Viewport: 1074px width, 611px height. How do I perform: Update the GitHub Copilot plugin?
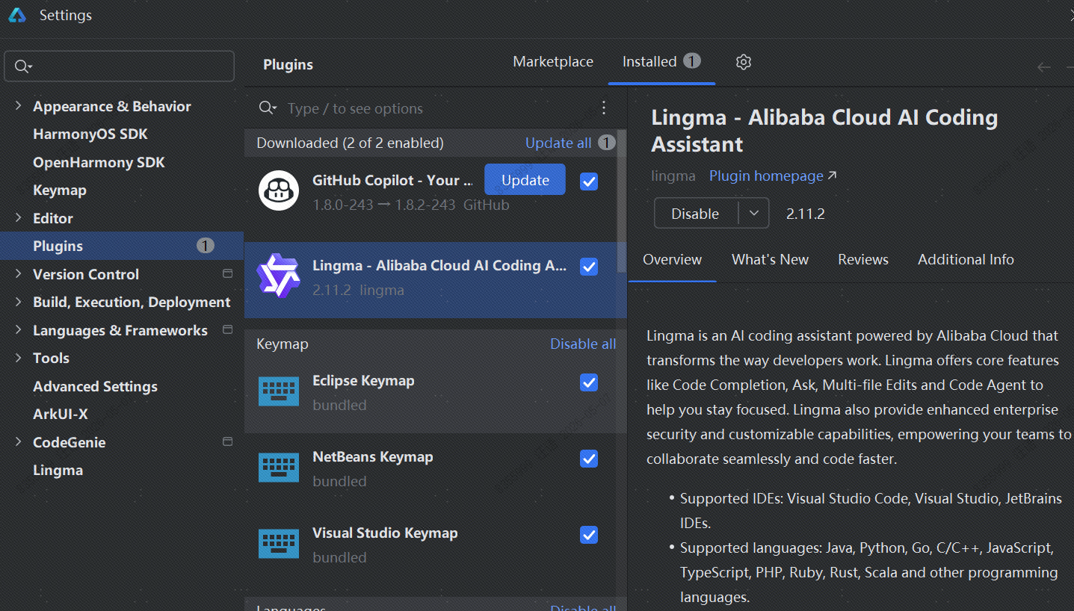point(525,180)
